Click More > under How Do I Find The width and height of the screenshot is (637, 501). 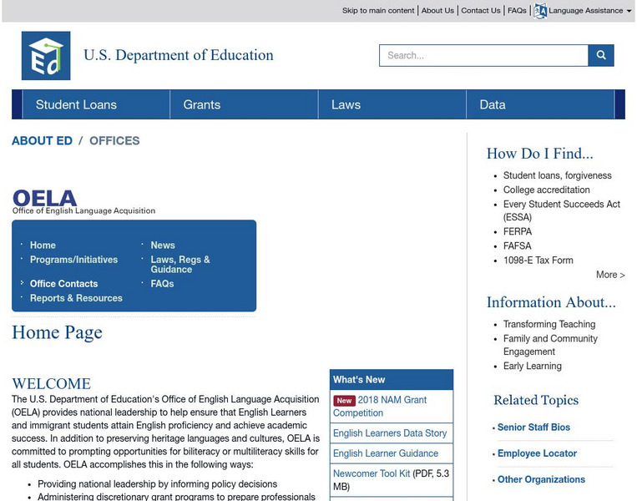pyautogui.click(x=610, y=275)
